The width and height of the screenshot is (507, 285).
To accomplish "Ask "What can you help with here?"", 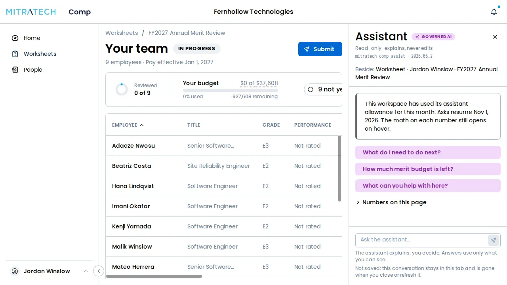I will 428,186.
